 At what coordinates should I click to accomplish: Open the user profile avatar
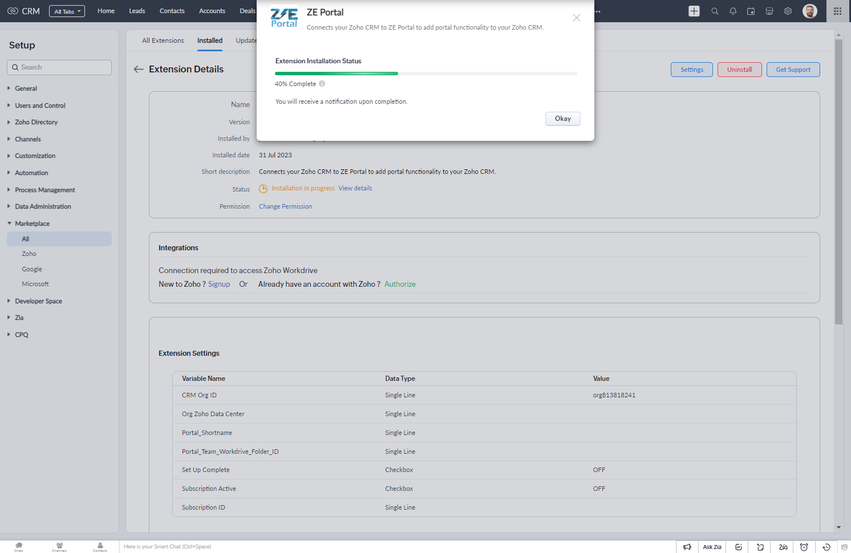point(810,11)
